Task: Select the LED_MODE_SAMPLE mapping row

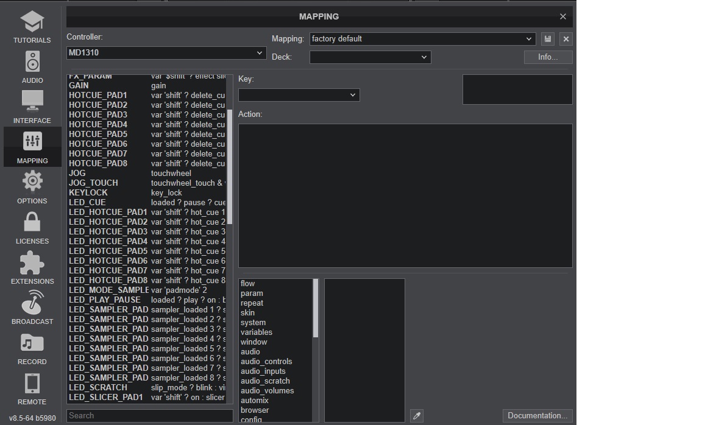Action: tap(147, 290)
